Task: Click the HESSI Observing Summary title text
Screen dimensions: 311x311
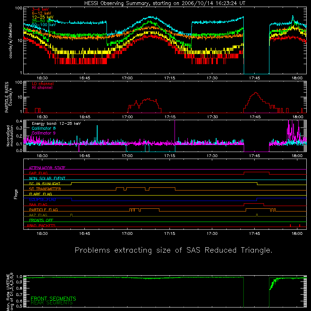Action: point(164,3)
